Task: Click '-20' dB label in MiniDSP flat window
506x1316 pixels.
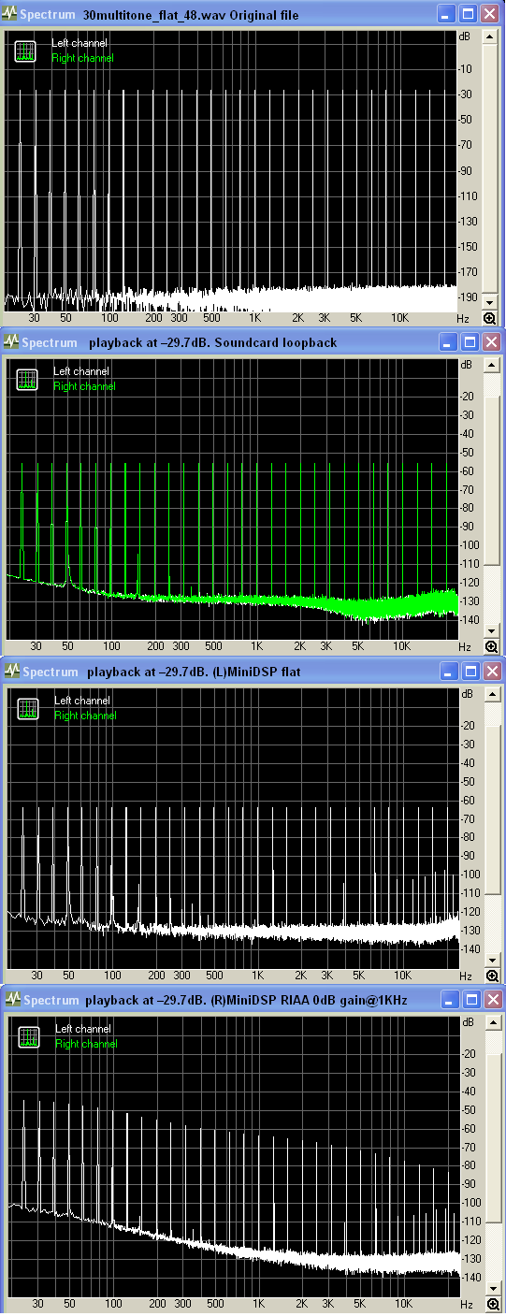Action: tap(469, 725)
